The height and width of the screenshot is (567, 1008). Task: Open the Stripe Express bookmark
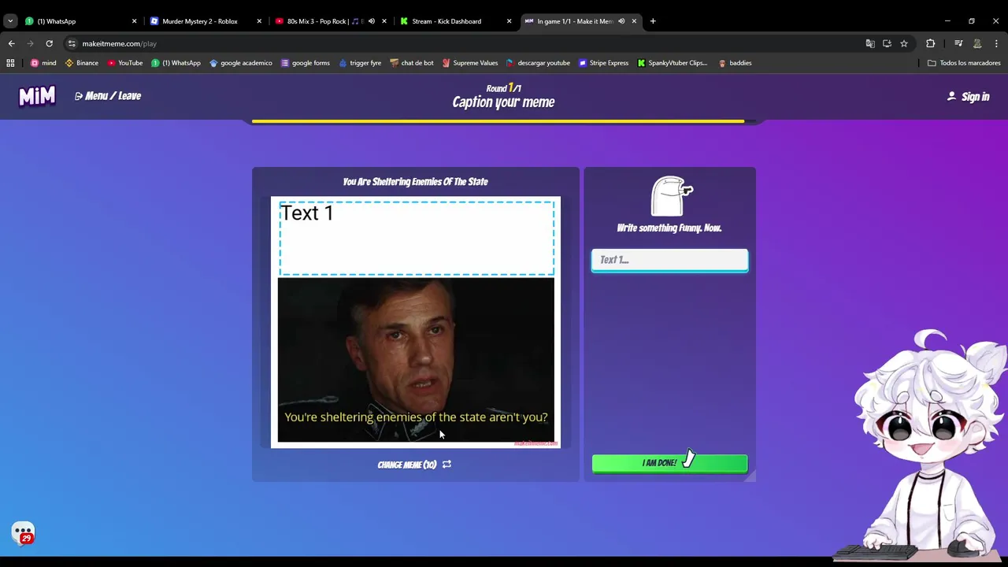pos(603,63)
